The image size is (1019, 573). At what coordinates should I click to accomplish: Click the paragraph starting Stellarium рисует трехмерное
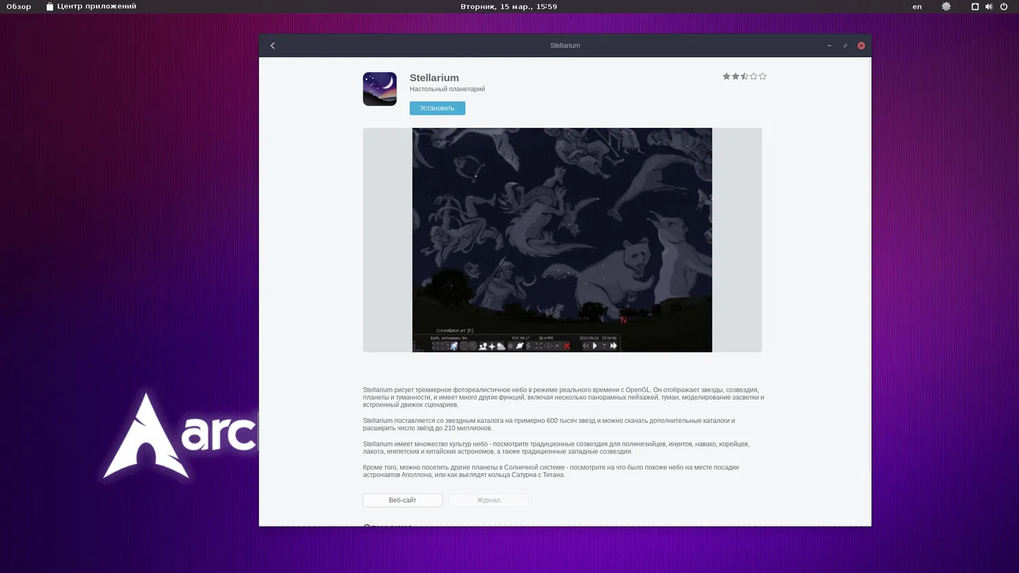tap(564, 398)
